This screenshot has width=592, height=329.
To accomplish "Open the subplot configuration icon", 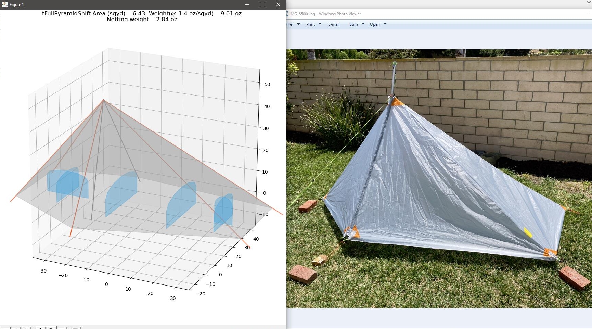I will point(62,328).
